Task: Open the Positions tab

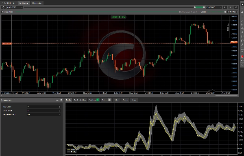Action: tap(94, 100)
